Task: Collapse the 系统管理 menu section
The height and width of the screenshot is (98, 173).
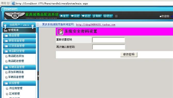Action: click(x=19, y=83)
